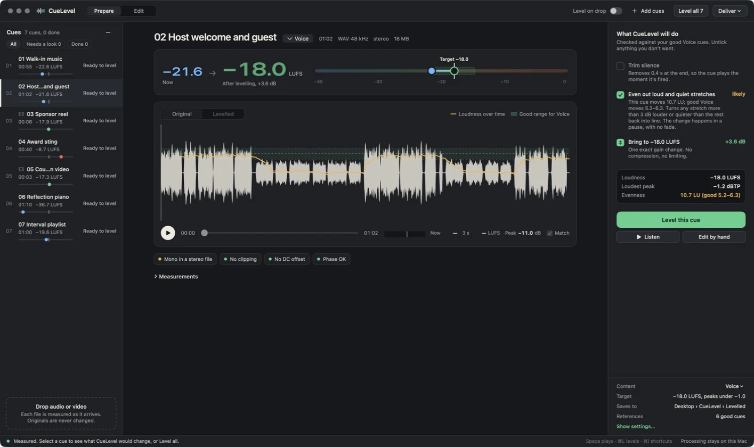Filter cues by Needs a look
The height and width of the screenshot is (447, 754).
[x=44, y=44]
